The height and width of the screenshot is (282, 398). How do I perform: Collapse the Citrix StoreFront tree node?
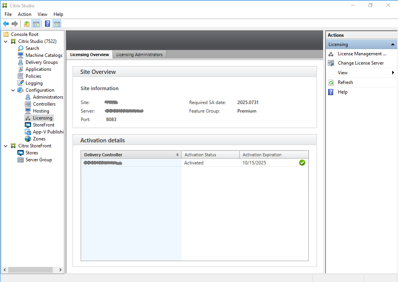point(5,146)
